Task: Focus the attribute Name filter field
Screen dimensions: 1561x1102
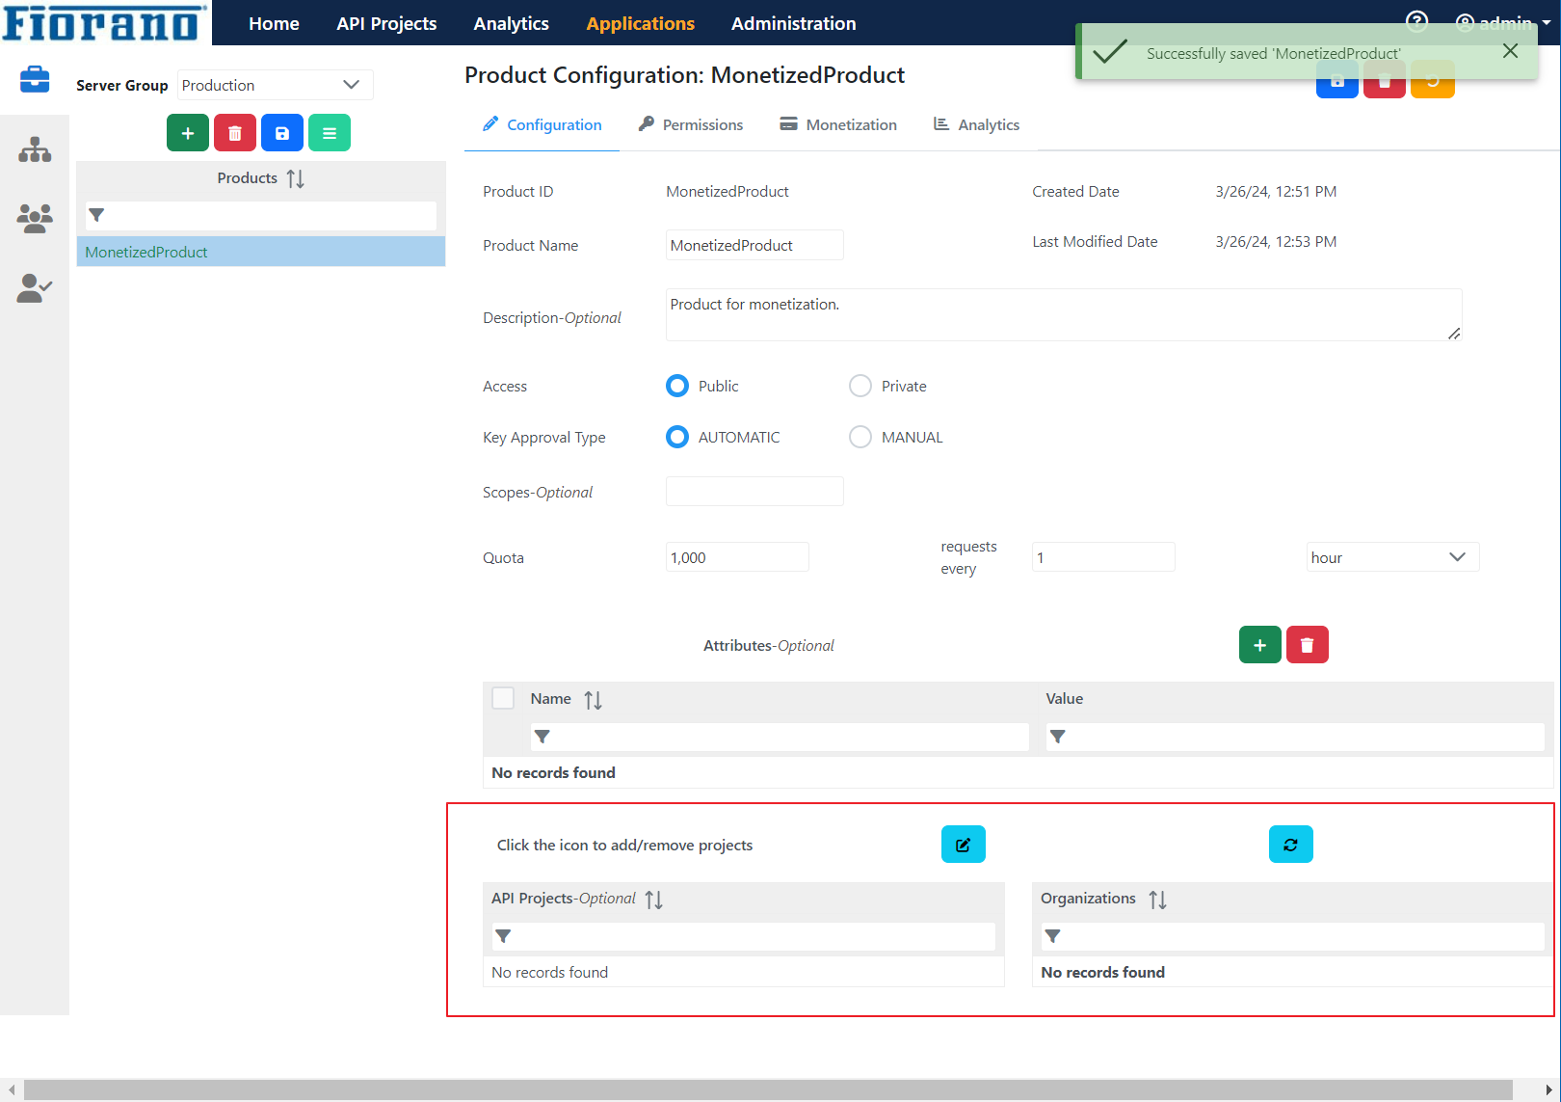Action: (x=780, y=737)
